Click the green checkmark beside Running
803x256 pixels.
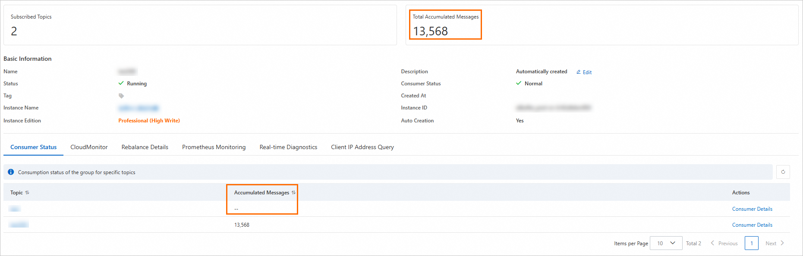click(x=121, y=83)
